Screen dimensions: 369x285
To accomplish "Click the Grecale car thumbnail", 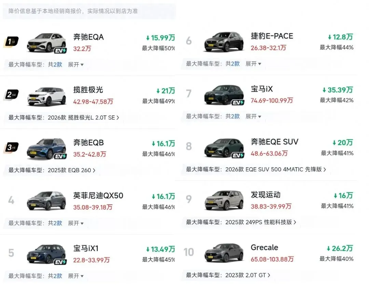I will 224,253.
